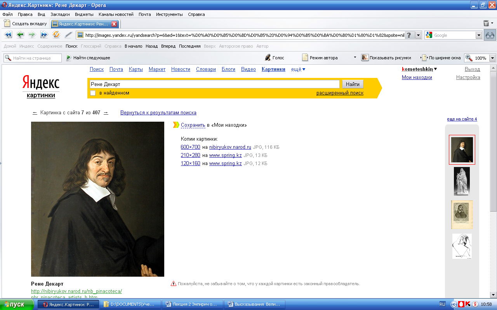Open the Закладки menu
Image resolution: width=497 pixels, height=310 pixels.
pos(60,14)
